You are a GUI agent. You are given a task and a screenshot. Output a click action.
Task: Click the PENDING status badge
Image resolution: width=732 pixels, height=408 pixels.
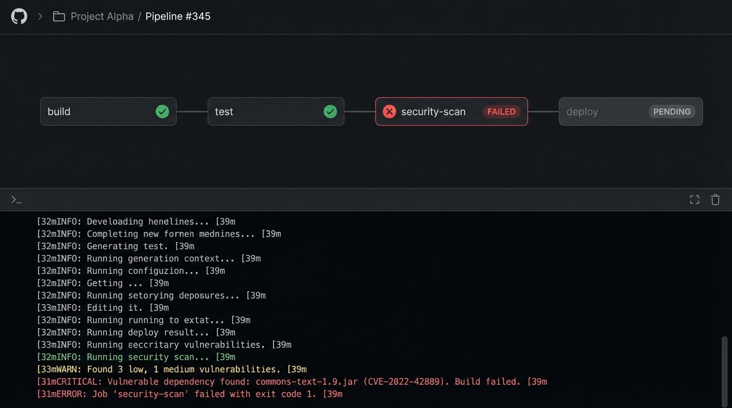pyautogui.click(x=672, y=112)
